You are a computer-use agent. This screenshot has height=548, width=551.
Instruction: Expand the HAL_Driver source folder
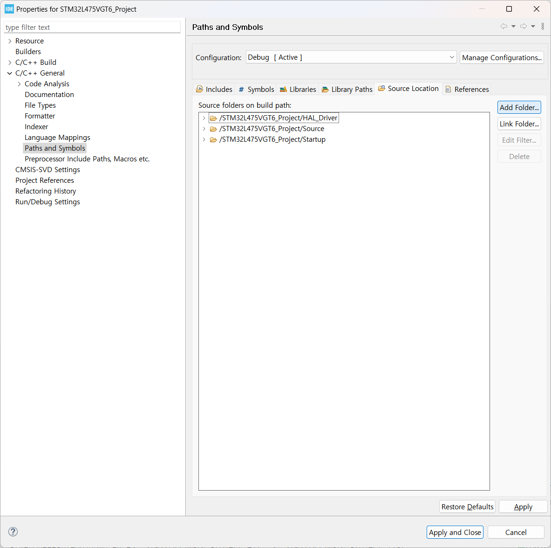click(x=204, y=118)
